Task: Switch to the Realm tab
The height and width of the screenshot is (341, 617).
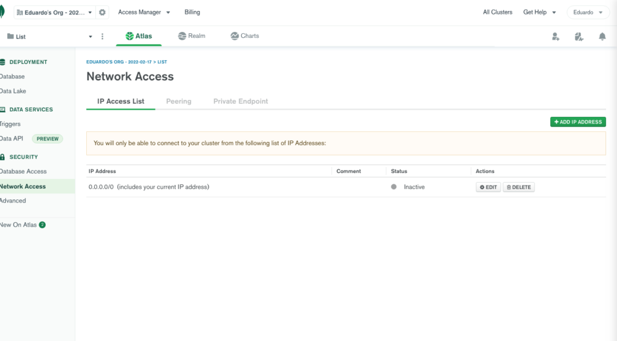Action: tap(192, 36)
